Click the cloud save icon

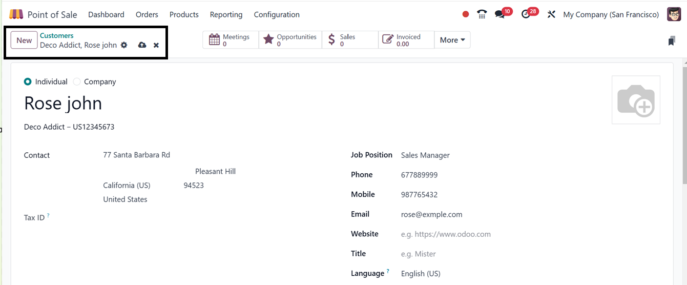click(142, 45)
